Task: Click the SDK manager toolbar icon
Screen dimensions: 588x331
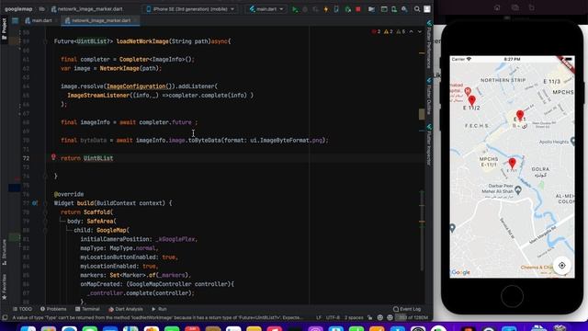Action: 404,9
